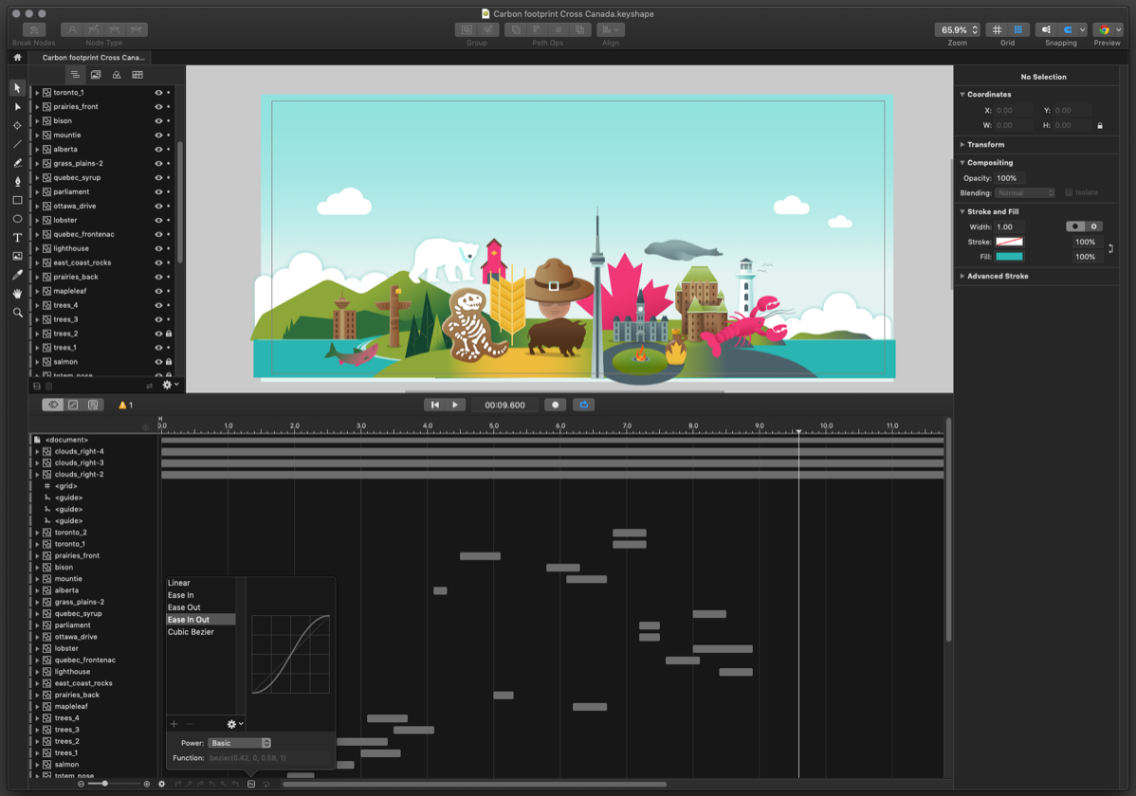Select the Pen tool

[17, 181]
